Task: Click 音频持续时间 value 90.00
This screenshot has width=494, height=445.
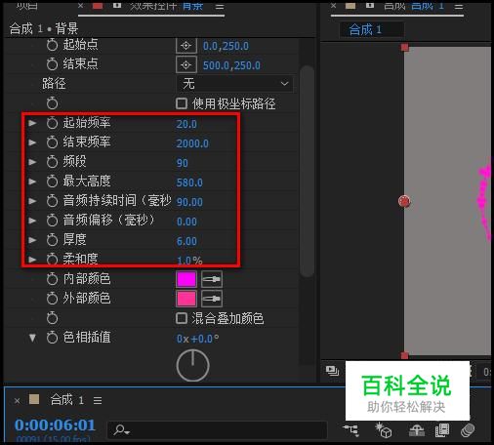Action: [189, 202]
